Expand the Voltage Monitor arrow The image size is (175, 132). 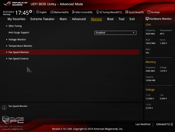pos(7,39)
